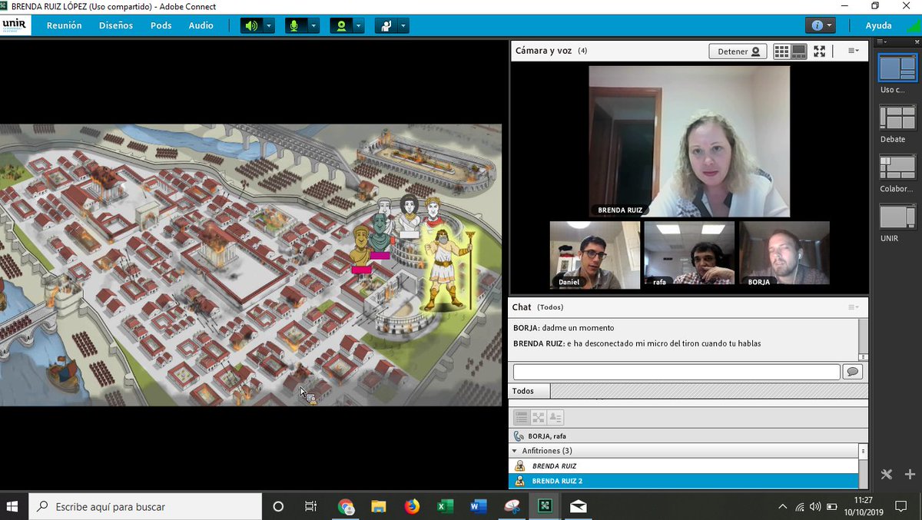
Task: Maximize the Cámara y voz pod
Action: [x=820, y=51]
